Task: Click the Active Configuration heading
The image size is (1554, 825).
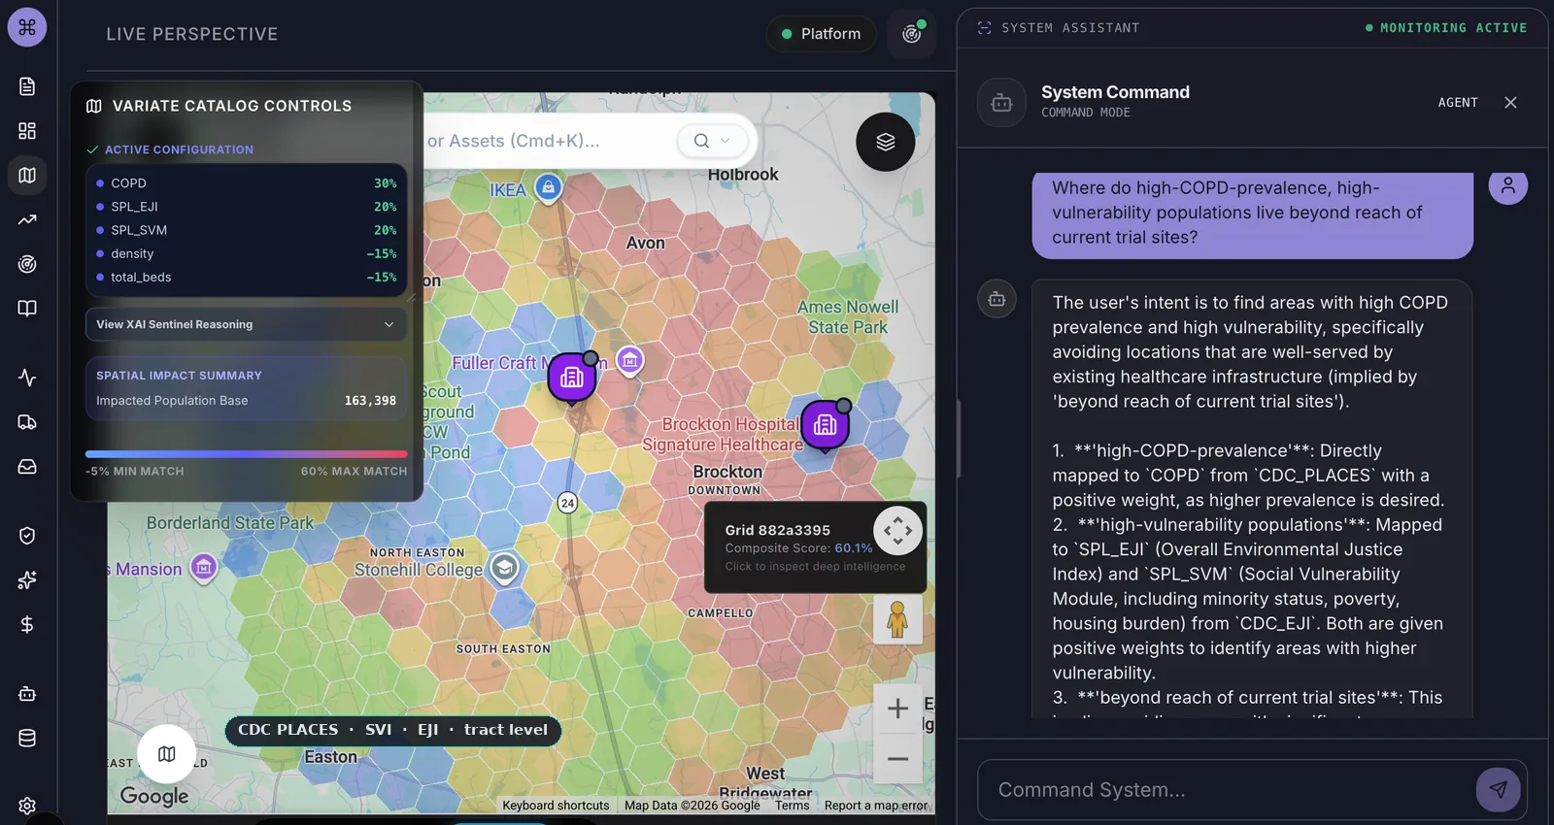Action: click(170, 149)
